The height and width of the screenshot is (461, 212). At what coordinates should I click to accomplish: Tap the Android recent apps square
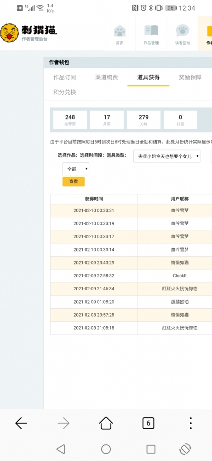tap(151, 449)
